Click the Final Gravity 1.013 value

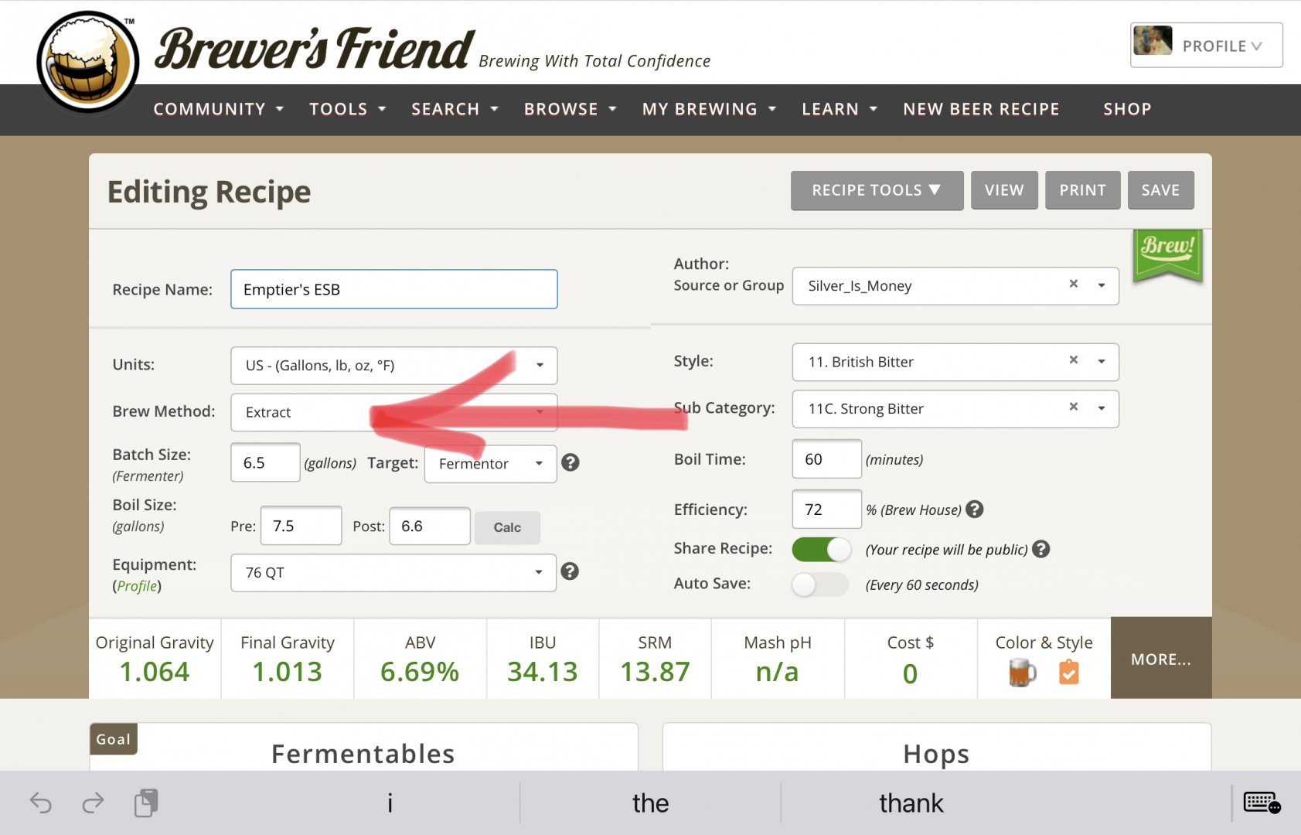(287, 672)
